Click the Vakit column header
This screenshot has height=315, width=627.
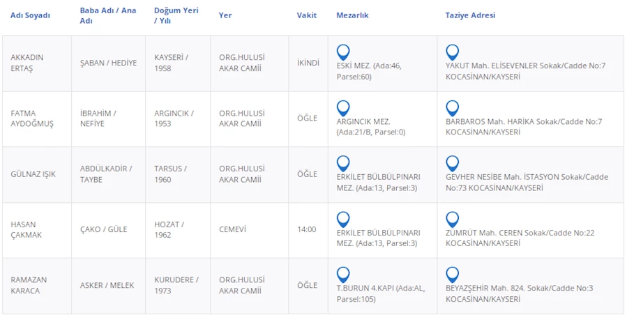coord(307,15)
